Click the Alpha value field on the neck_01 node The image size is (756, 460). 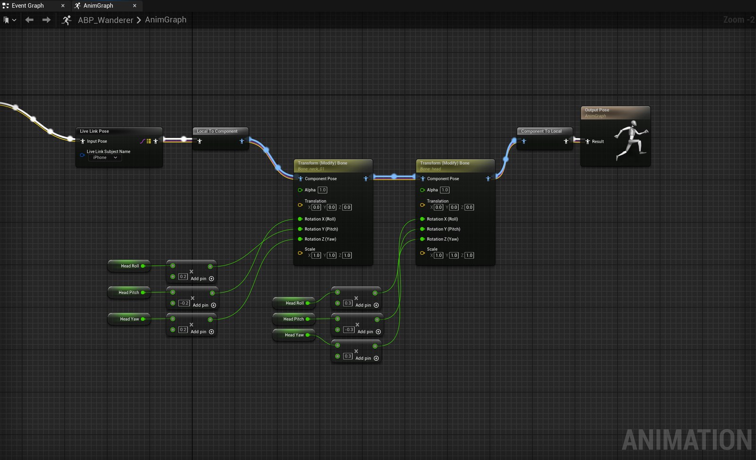pyautogui.click(x=322, y=190)
